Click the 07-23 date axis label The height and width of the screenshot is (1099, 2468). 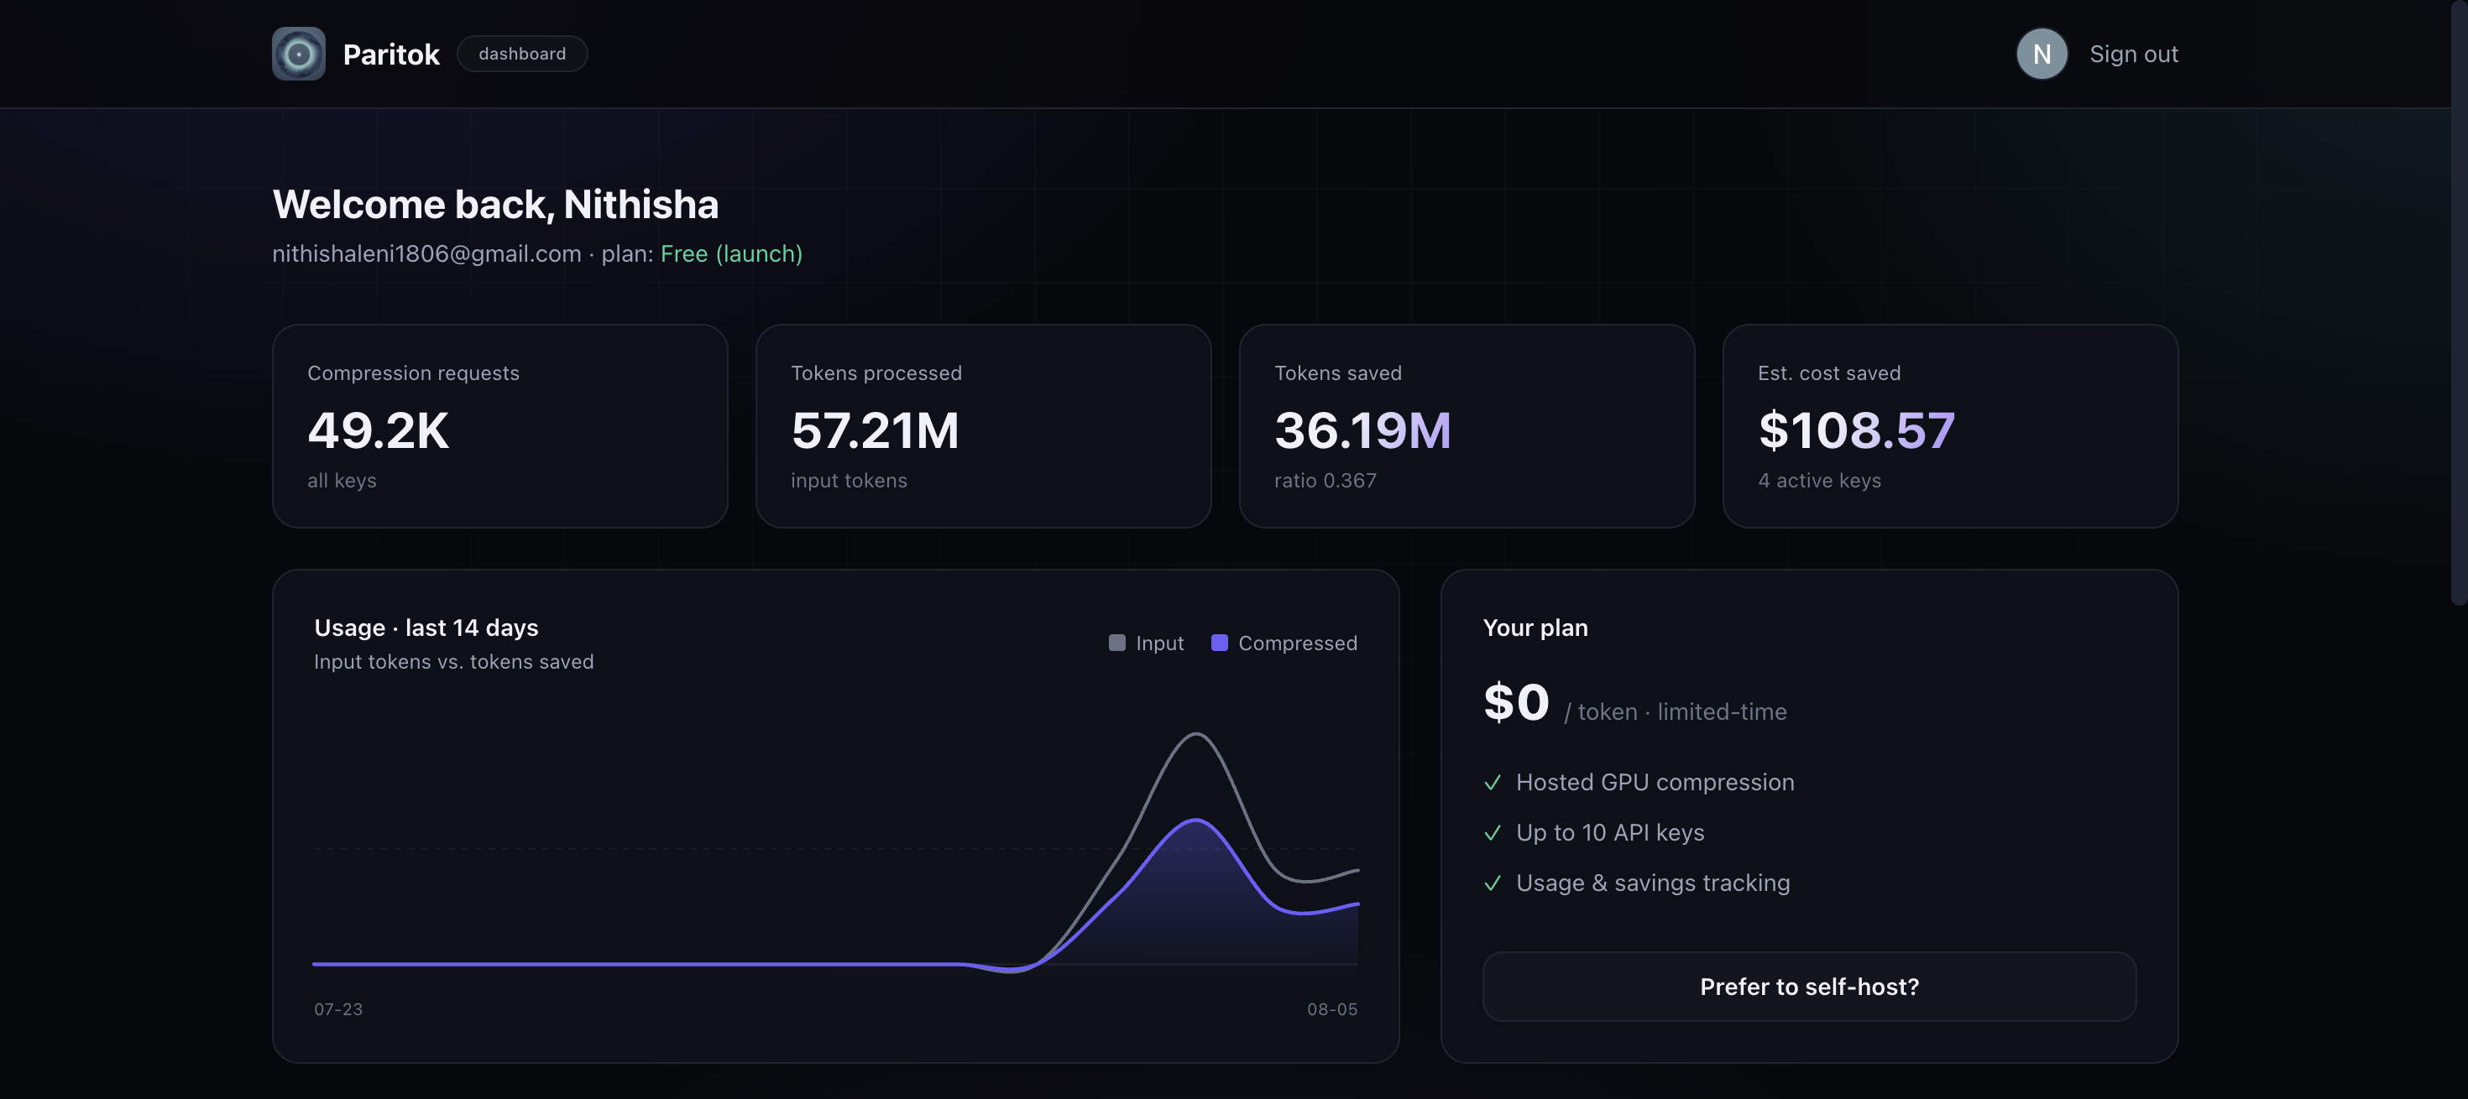tap(338, 1009)
